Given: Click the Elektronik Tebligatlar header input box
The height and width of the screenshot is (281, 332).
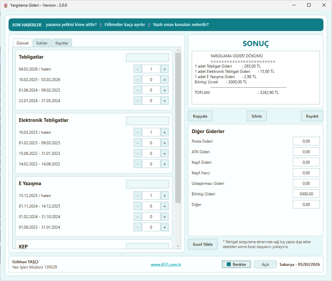Looking at the screenshot, I should click(x=148, y=121).
